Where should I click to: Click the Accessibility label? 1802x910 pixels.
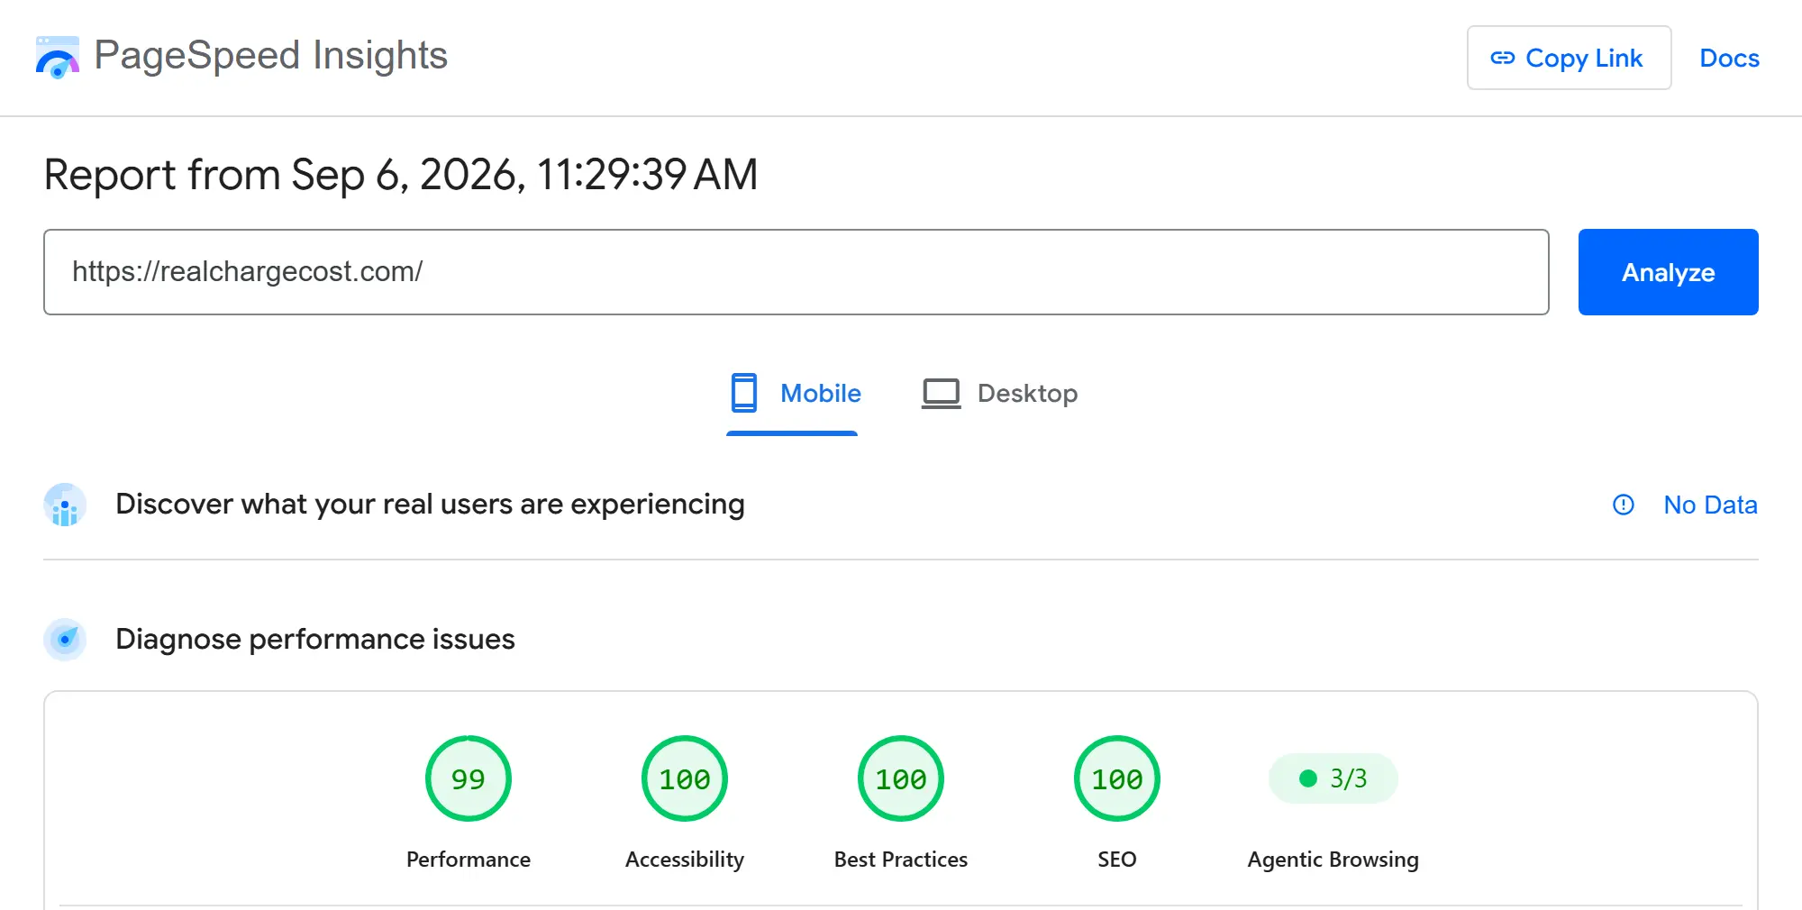[685, 860]
